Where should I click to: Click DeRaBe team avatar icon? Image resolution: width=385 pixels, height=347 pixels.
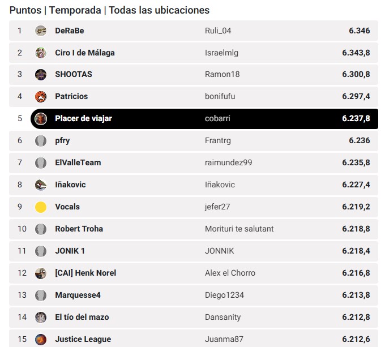point(41,31)
